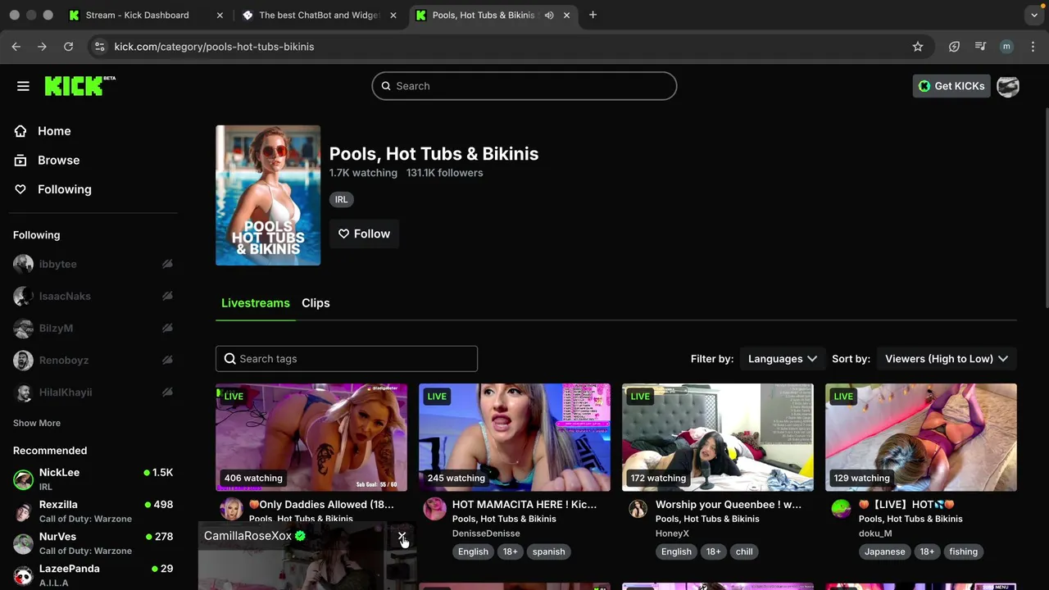
Task: Follow the Pools, Hot Tubs & Bikinis category
Action: (364, 234)
